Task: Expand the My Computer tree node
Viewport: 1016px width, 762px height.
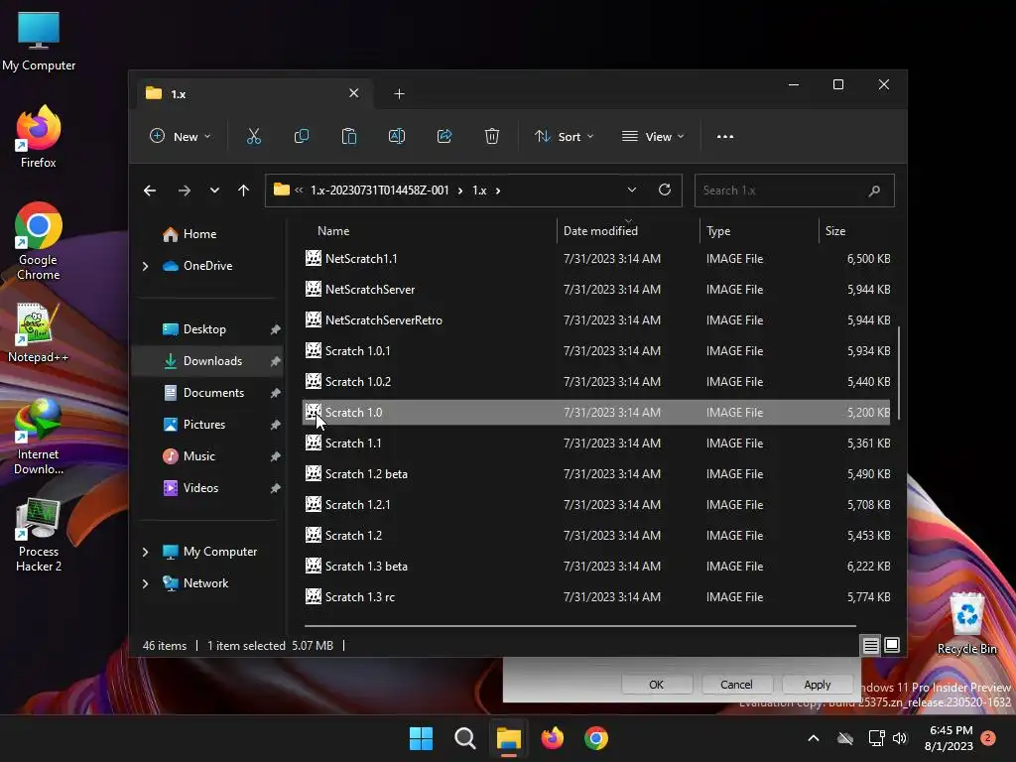Action: tap(145, 552)
